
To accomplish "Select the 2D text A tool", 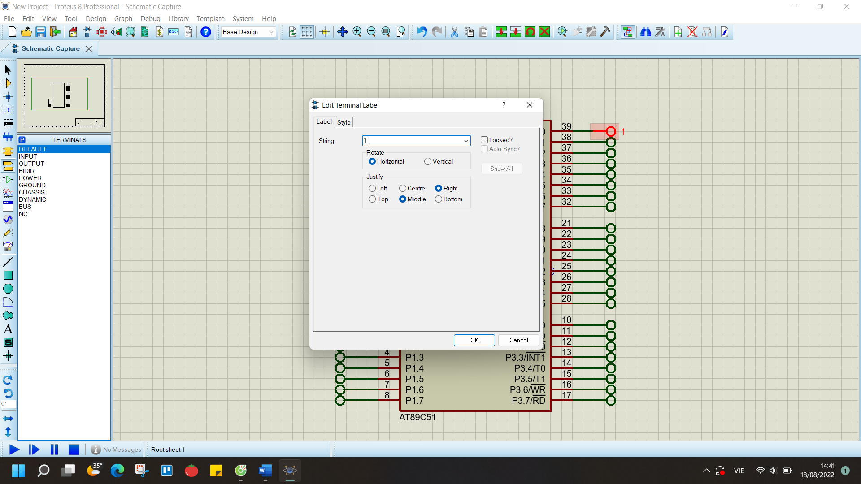I will tap(8, 329).
